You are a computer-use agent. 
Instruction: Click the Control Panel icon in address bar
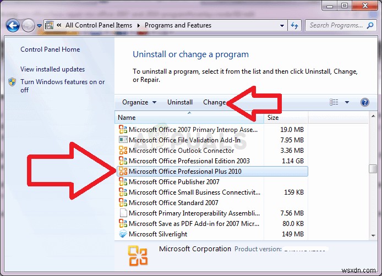tap(50, 25)
